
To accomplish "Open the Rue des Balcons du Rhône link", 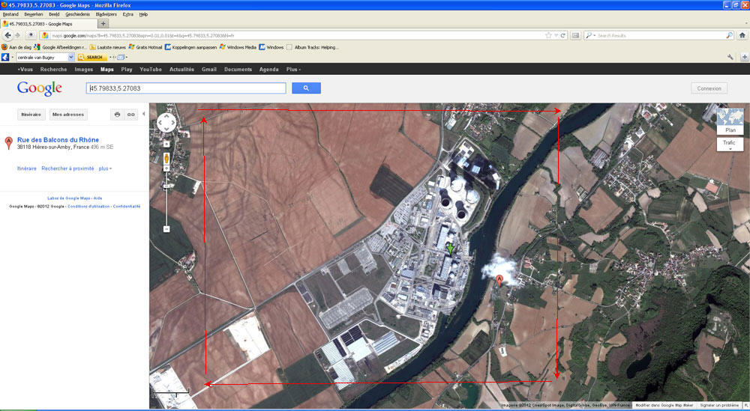I will (58, 140).
